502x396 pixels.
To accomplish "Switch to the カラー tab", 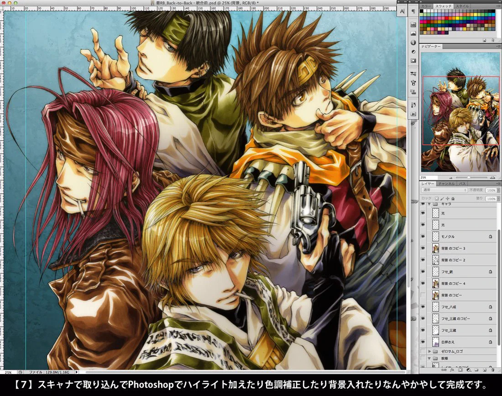I will pos(426,6).
